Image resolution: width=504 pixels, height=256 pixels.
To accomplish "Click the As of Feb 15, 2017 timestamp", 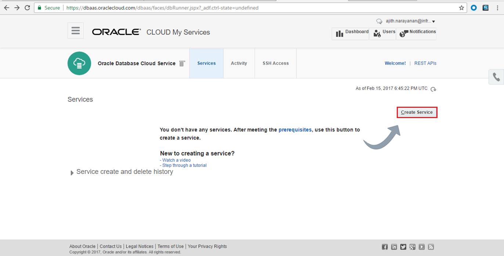I will coord(392,88).
